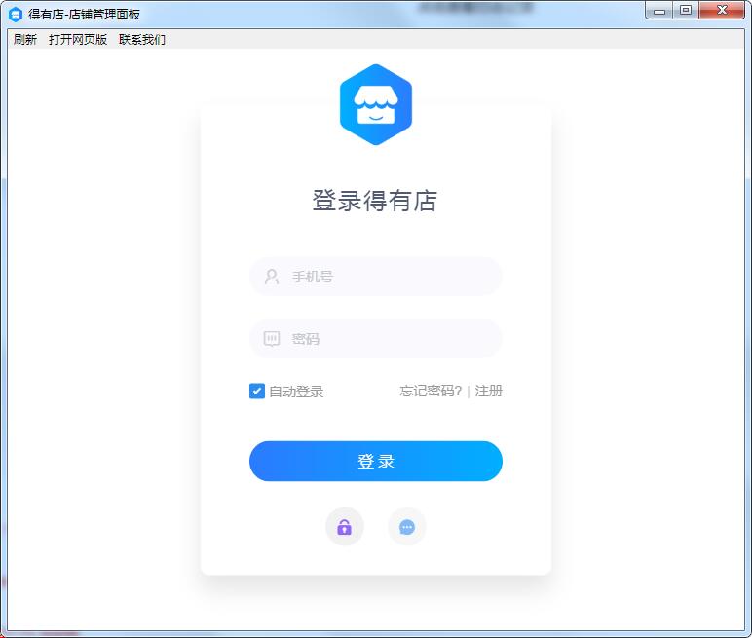Click the app icon in title bar
Image resolution: width=752 pixels, height=638 pixels.
click(x=16, y=15)
